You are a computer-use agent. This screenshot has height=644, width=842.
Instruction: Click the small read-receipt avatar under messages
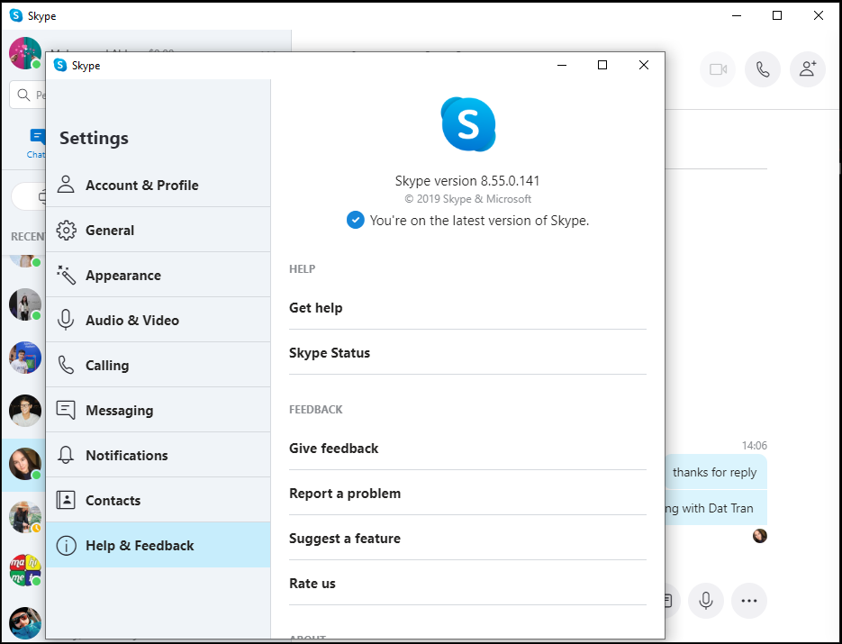pos(759,536)
